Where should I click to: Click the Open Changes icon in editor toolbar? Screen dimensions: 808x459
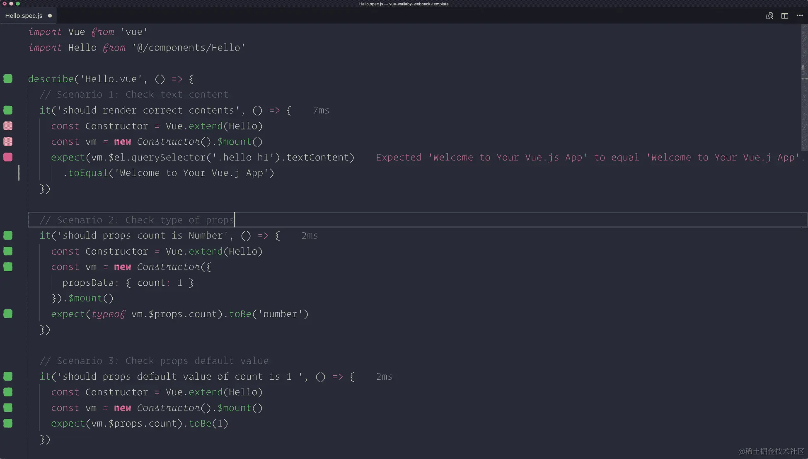click(769, 16)
